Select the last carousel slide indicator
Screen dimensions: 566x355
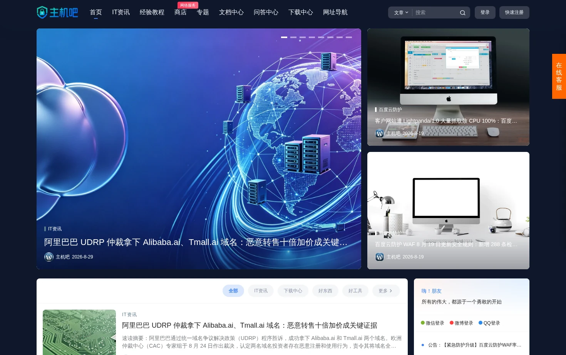coord(349,37)
